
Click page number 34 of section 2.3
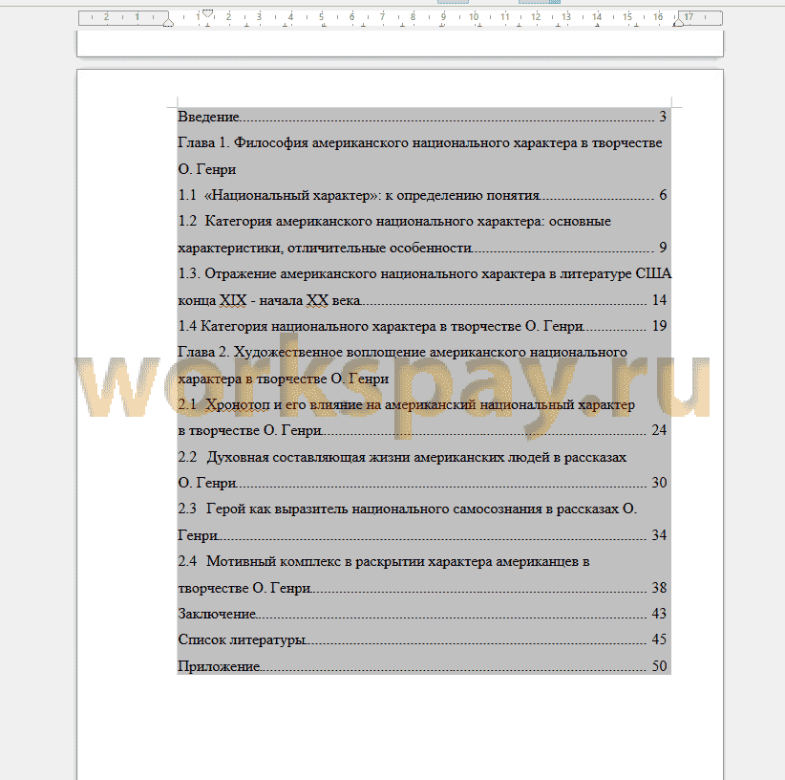coord(659,535)
